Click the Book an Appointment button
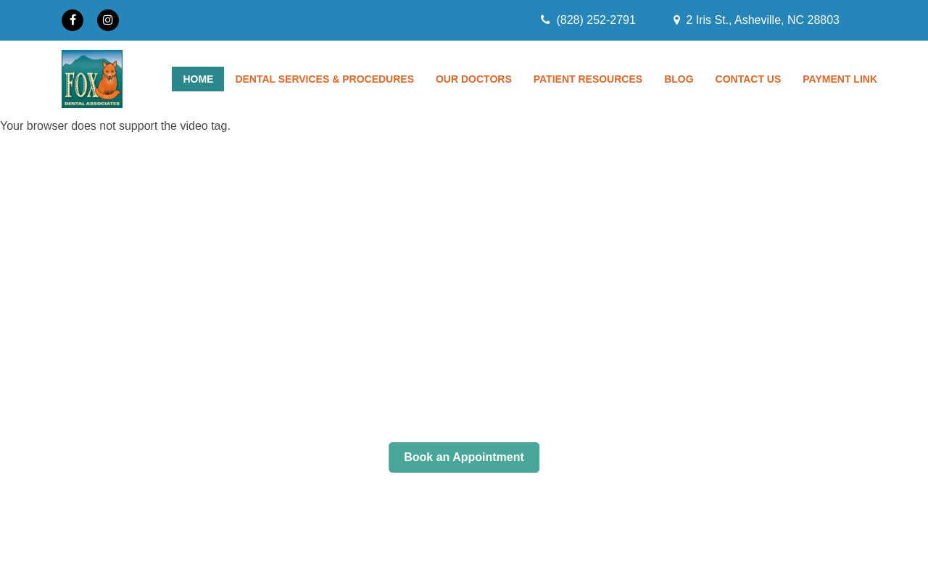928x580 pixels. click(x=464, y=457)
